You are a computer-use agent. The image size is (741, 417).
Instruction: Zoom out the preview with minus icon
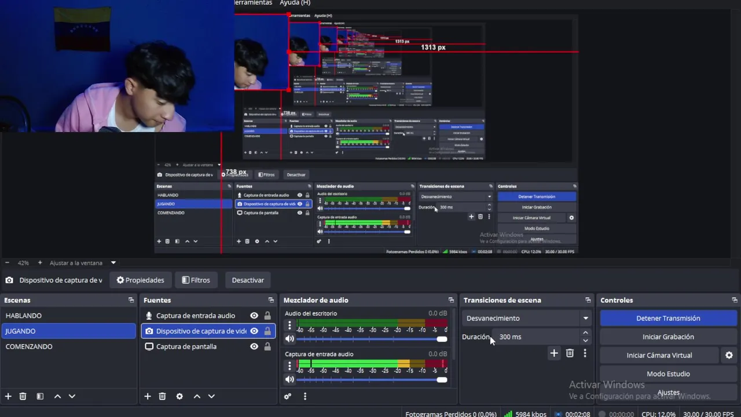(6, 263)
